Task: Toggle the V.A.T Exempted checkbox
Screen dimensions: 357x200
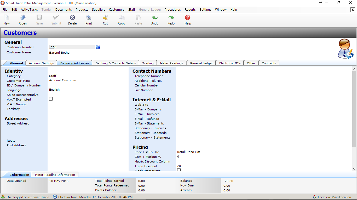Action: tap(51, 99)
